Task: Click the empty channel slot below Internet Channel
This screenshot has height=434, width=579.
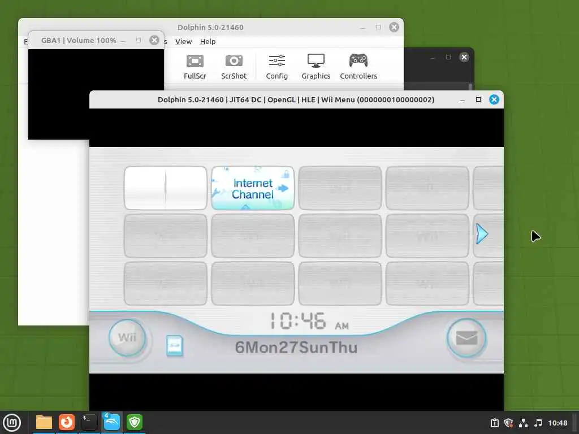Action: click(x=253, y=236)
